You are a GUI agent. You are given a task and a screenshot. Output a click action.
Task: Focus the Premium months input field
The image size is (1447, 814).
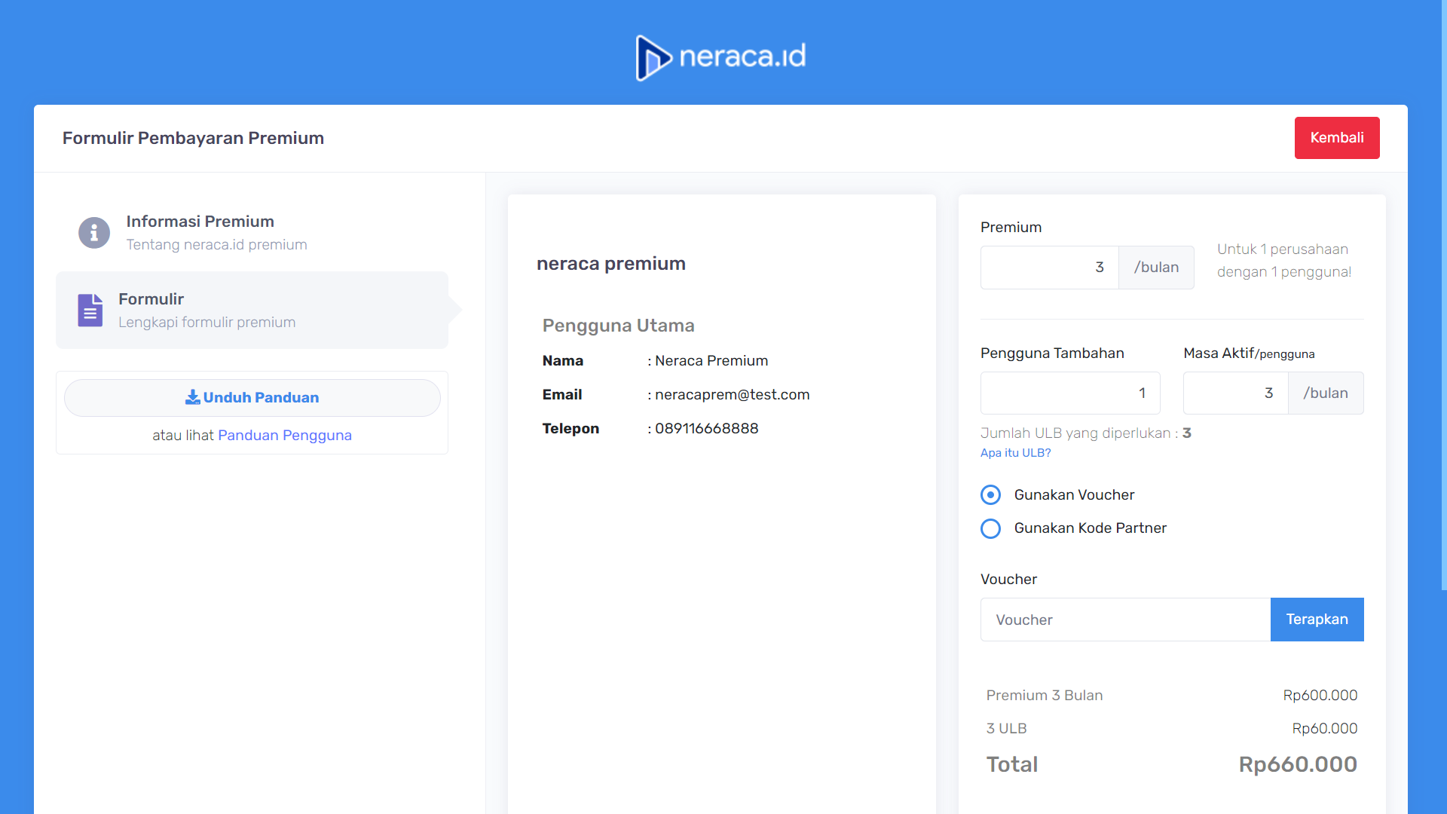pyautogui.click(x=1049, y=268)
